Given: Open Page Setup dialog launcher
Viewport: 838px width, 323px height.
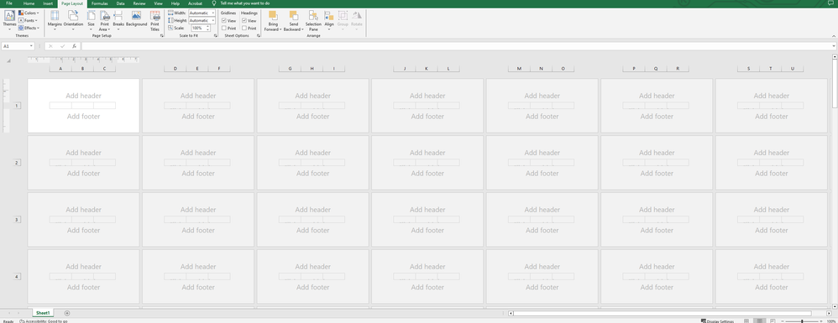Looking at the screenshot, I should point(162,36).
